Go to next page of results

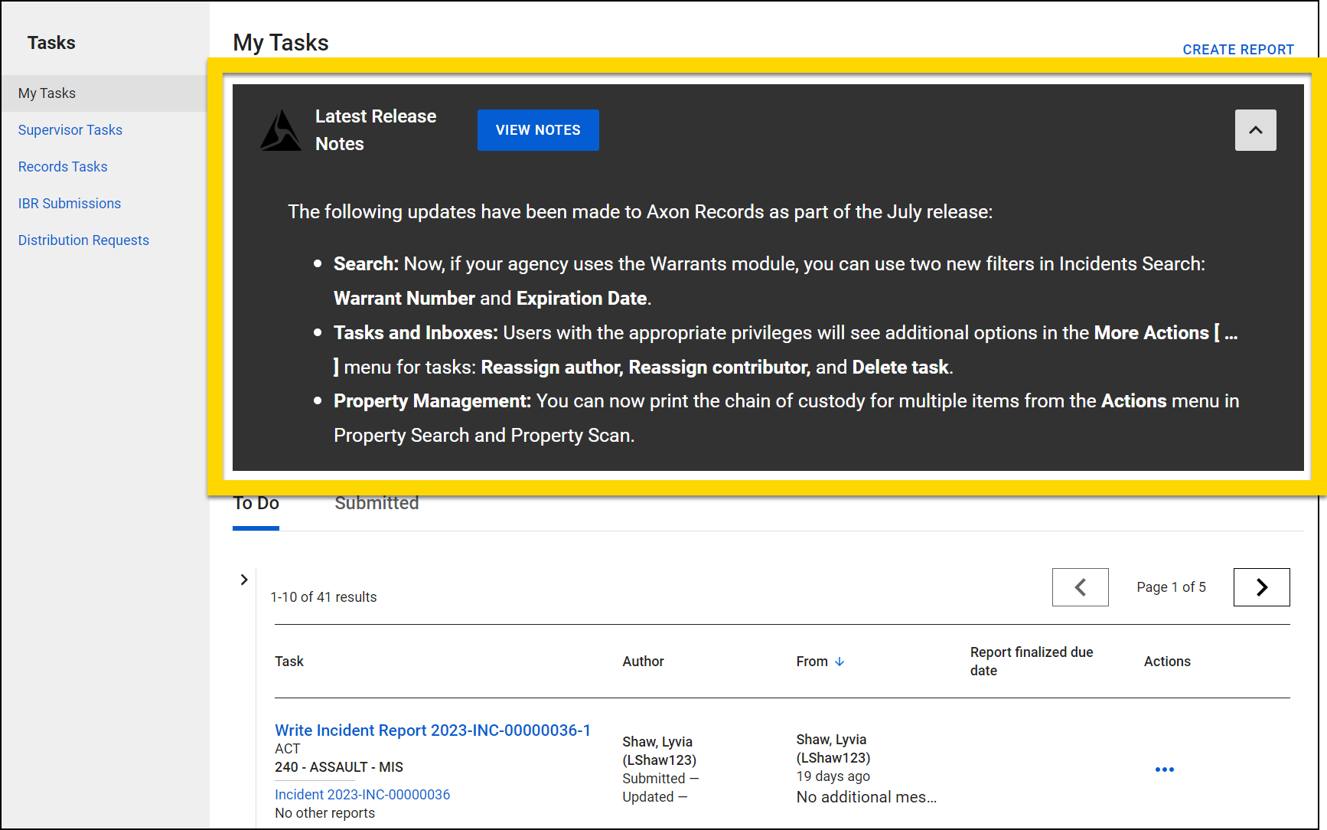click(1261, 587)
